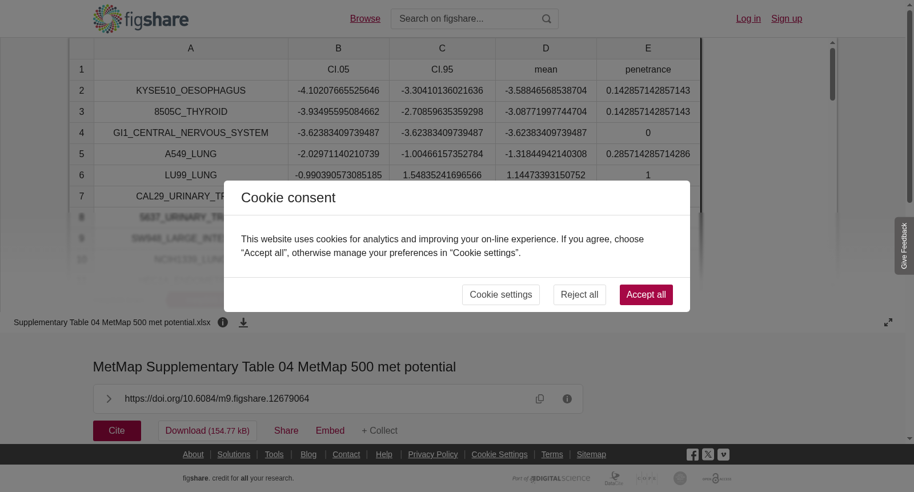Show file info next to xlsx filename

click(223, 322)
